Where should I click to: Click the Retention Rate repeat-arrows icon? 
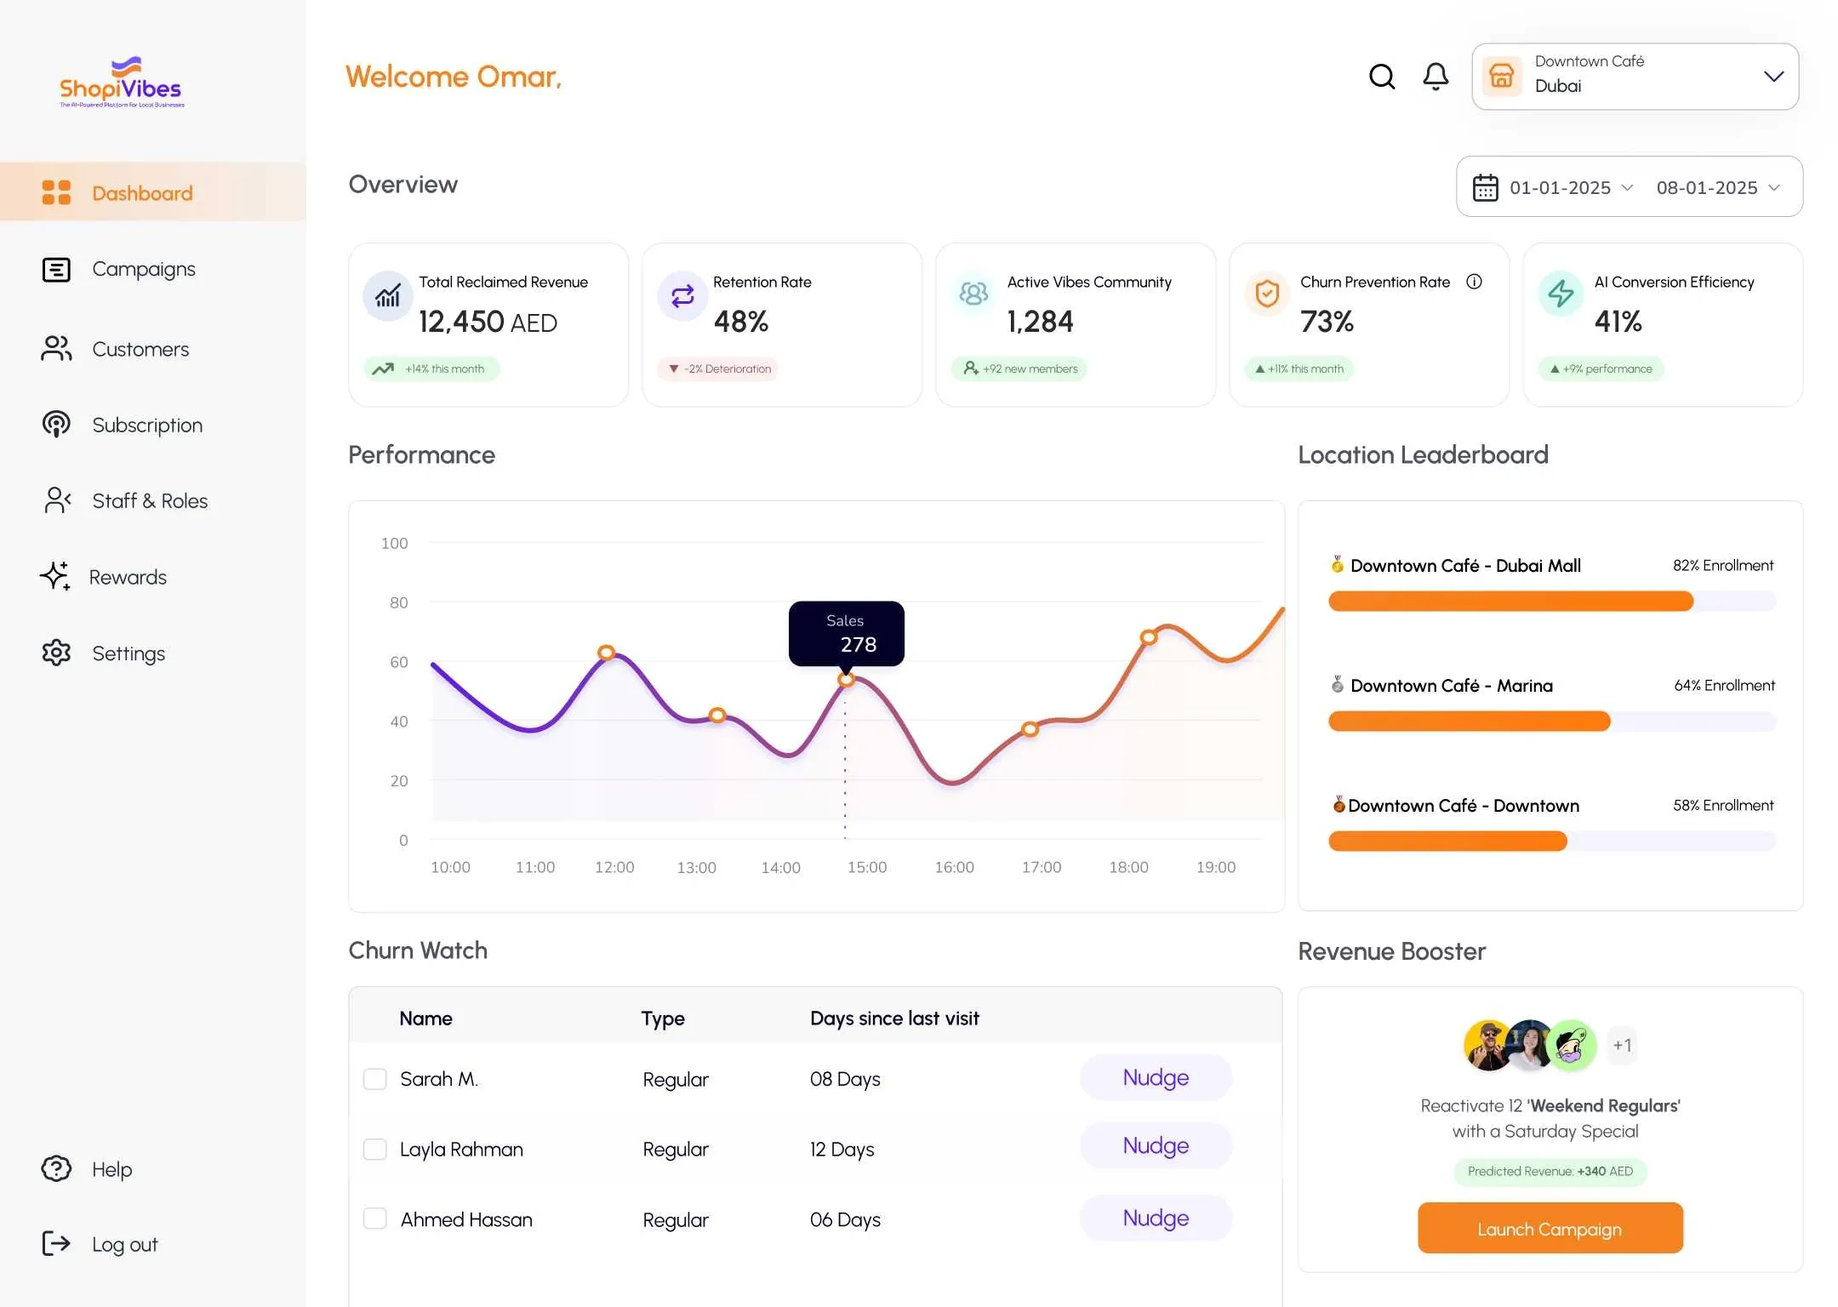[682, 295]
